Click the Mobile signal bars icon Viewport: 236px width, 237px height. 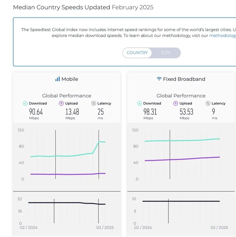click(x=58, y=79)
